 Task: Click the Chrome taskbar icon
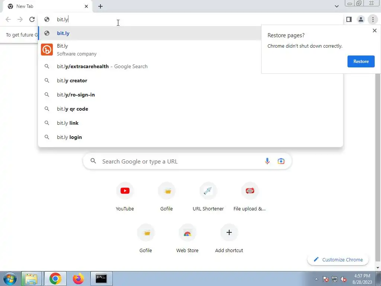55,279
